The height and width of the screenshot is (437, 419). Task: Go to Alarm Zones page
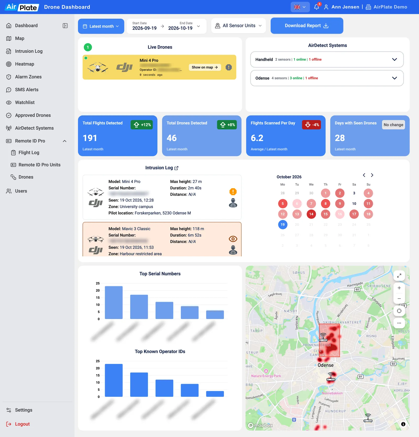pyautogui.click(x=28, y=77)
